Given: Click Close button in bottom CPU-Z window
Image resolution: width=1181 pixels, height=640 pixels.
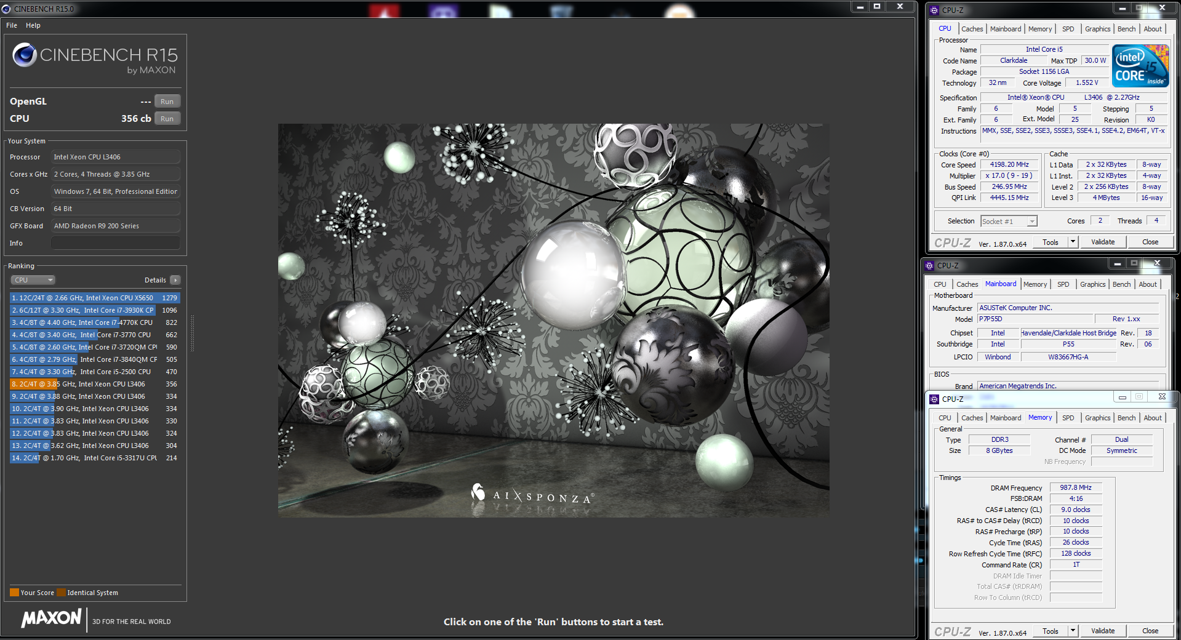Looking at the screenshot, I should pyautogui.click(x=1150, y=631).
